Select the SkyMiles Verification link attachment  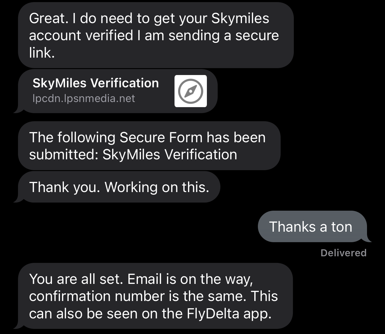click(117, 90)
